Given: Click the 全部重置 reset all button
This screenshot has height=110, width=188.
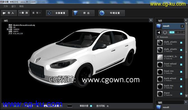Looking at the screenshot, I should 57,13.
